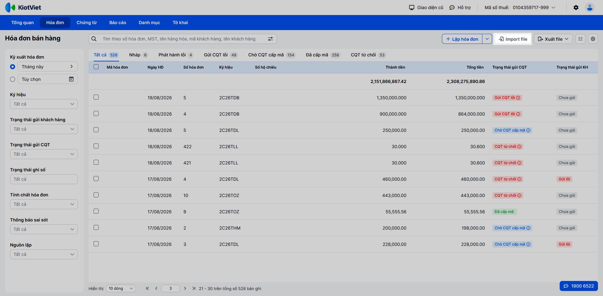
Task: Click the page number input field
Action: click(x=171, y=288)
